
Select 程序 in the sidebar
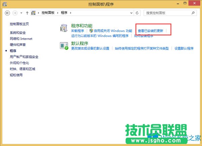(13, 51)
